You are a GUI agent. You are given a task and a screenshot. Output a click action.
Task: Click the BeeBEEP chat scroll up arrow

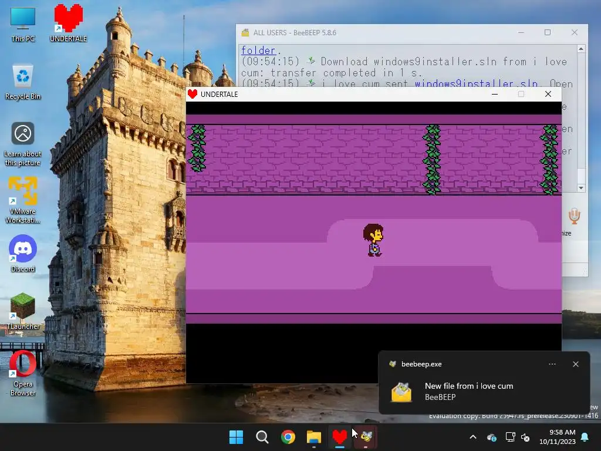coord(581,49)
